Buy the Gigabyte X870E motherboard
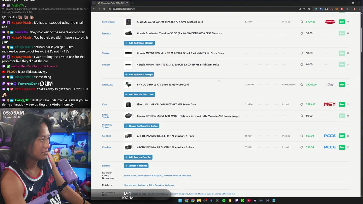The width and height of the screenshot is (363, 204). tap(342, 22)
